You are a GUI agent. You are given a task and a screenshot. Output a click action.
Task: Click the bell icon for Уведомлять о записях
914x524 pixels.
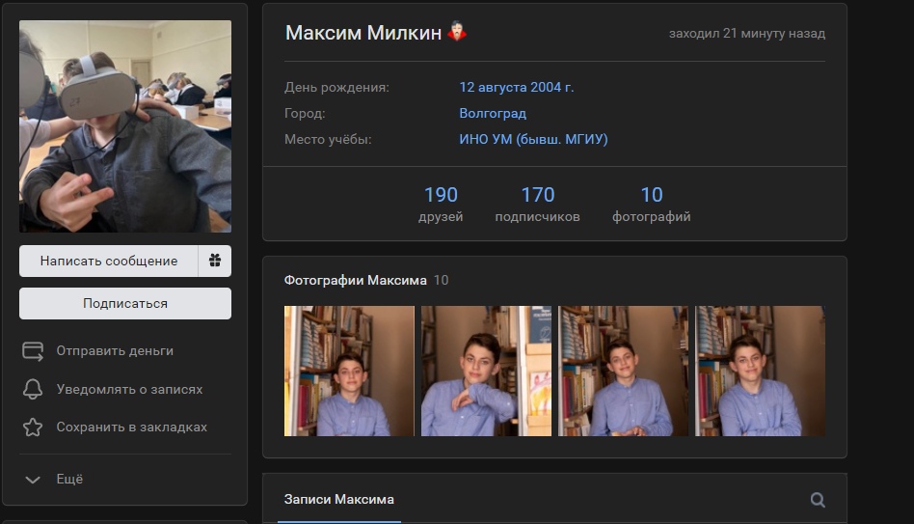click(x=33, y=390)
